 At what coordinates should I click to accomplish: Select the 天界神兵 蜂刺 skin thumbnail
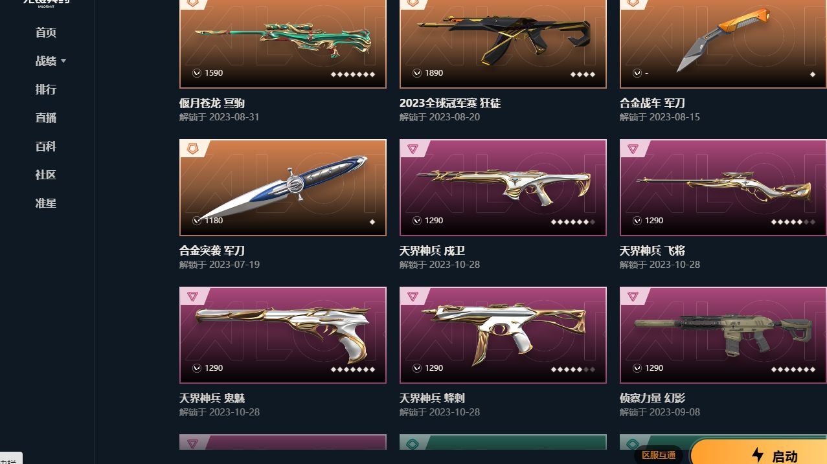coord(503,335)
